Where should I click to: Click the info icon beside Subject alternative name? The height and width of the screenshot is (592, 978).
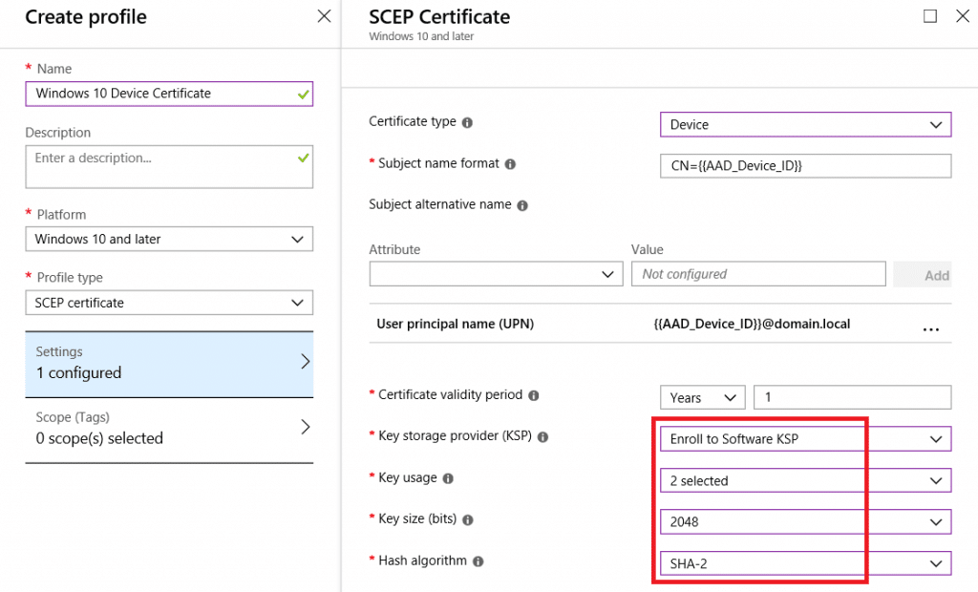click(x=522, y=204)
